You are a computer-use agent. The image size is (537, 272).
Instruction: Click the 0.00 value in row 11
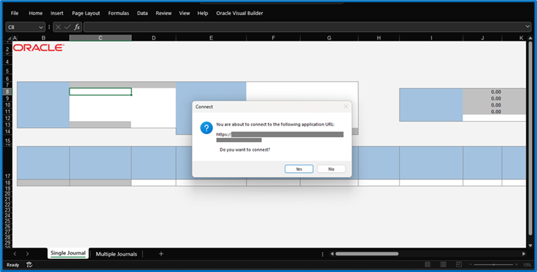pyautogui.click(x=496, y=112)
